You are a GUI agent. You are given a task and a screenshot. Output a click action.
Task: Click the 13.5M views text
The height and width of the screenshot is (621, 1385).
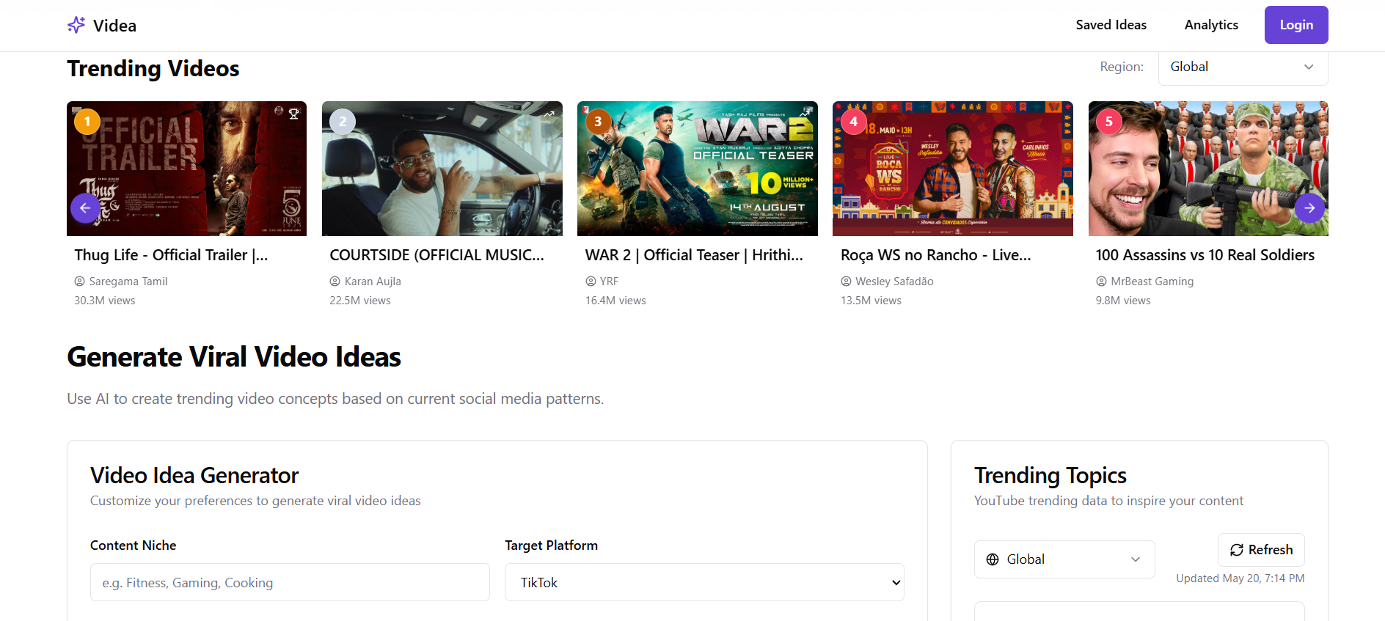pos(871,301)
